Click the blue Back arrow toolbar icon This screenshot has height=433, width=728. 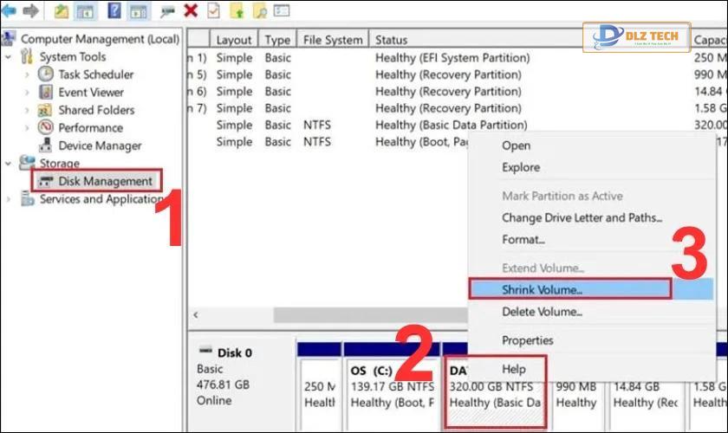click(9, 10)
